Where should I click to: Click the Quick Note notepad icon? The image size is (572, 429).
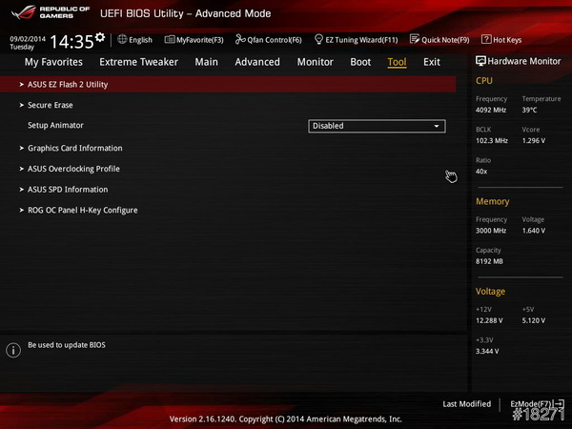[x=415, y=39]
